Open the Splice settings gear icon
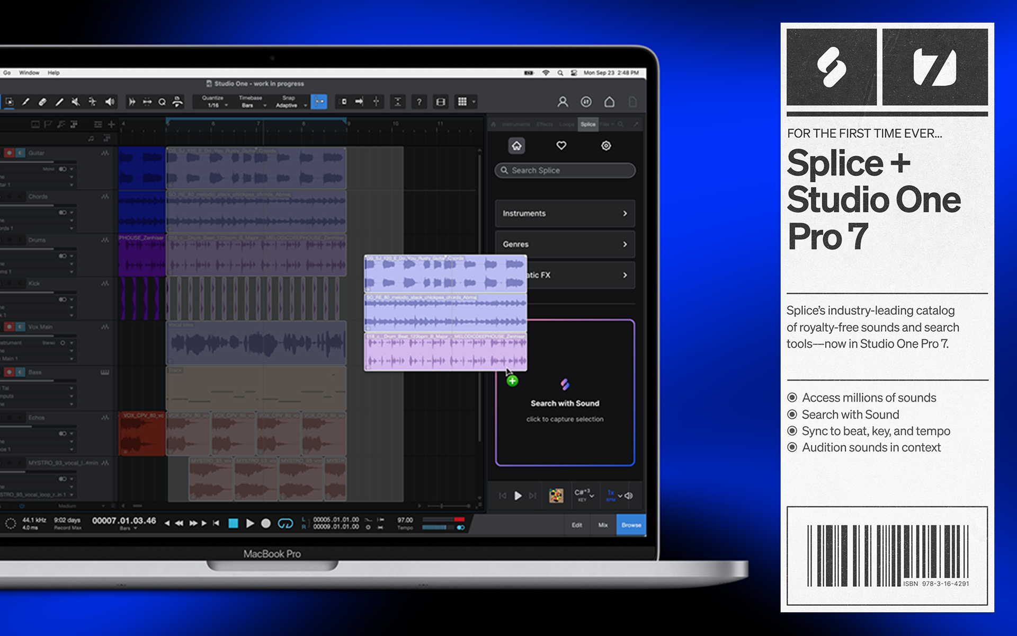 (x=606, y=145)
